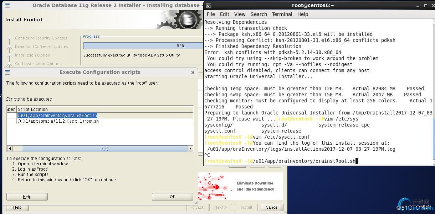Screen dimensions: 435x214
Task: Select the orainstRoot.sh script row
Action: pyautogui.click(x=100, y=115)
